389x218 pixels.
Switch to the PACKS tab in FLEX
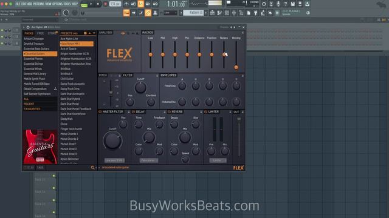(29, 33)
